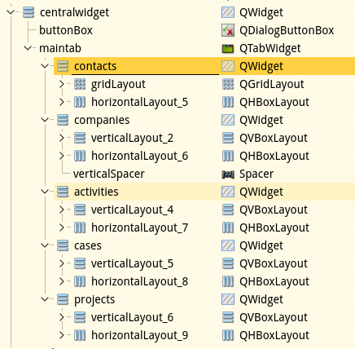Collapse the centralwidget tree node
The width and height of the screenshot is (355, 349).
tap(11, 12)
